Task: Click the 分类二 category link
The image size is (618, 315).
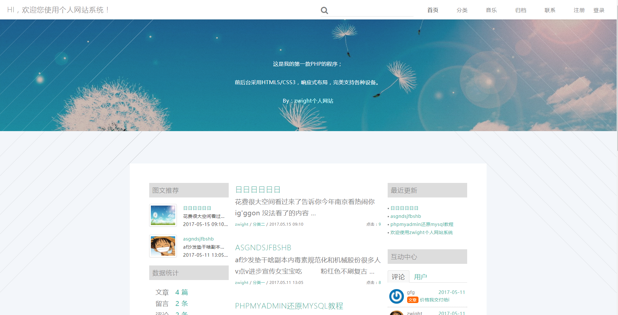Action: (259, 224)
